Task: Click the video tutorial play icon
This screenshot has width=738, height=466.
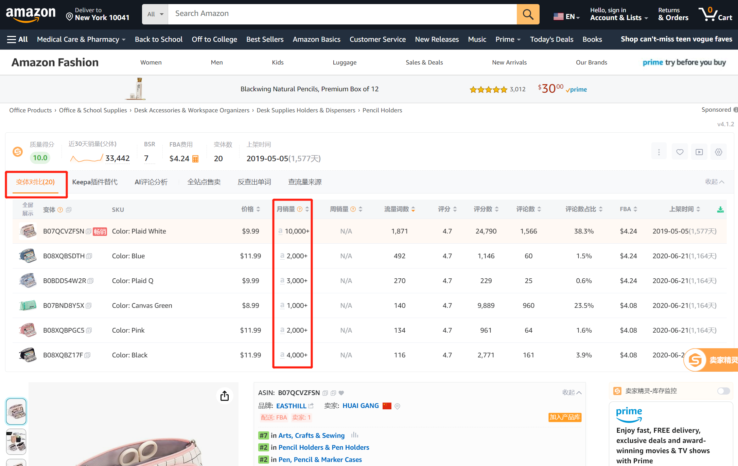Action: 699,152
